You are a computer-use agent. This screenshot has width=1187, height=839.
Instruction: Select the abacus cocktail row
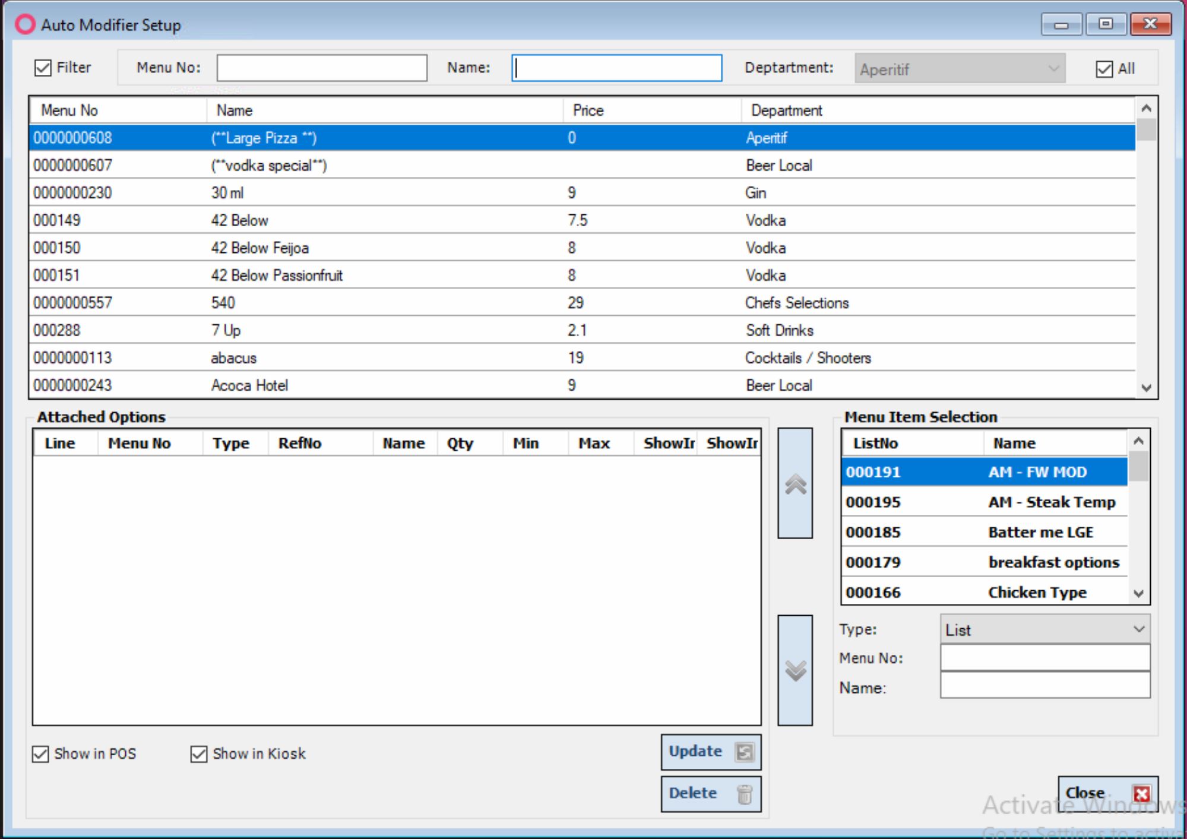(x=583, y=358)
